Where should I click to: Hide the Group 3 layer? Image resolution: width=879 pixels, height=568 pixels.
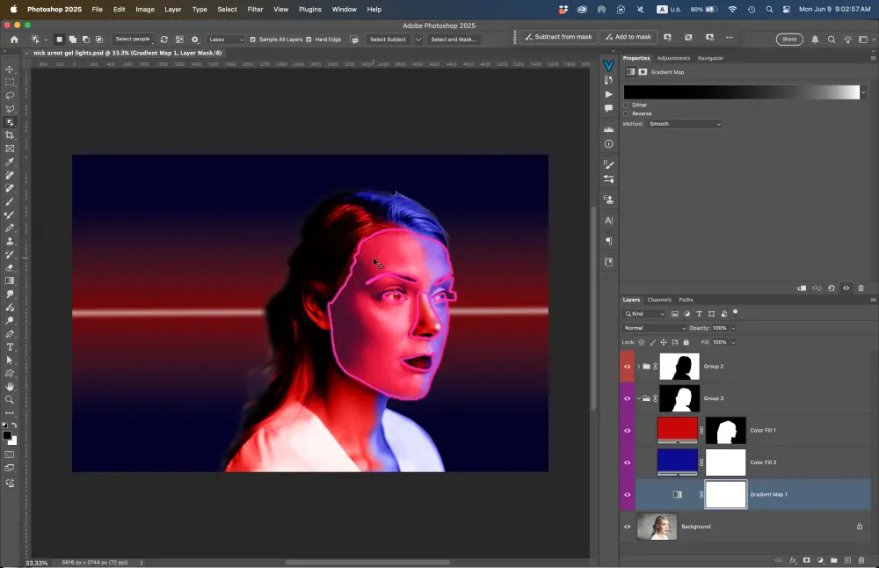[628, 398]
